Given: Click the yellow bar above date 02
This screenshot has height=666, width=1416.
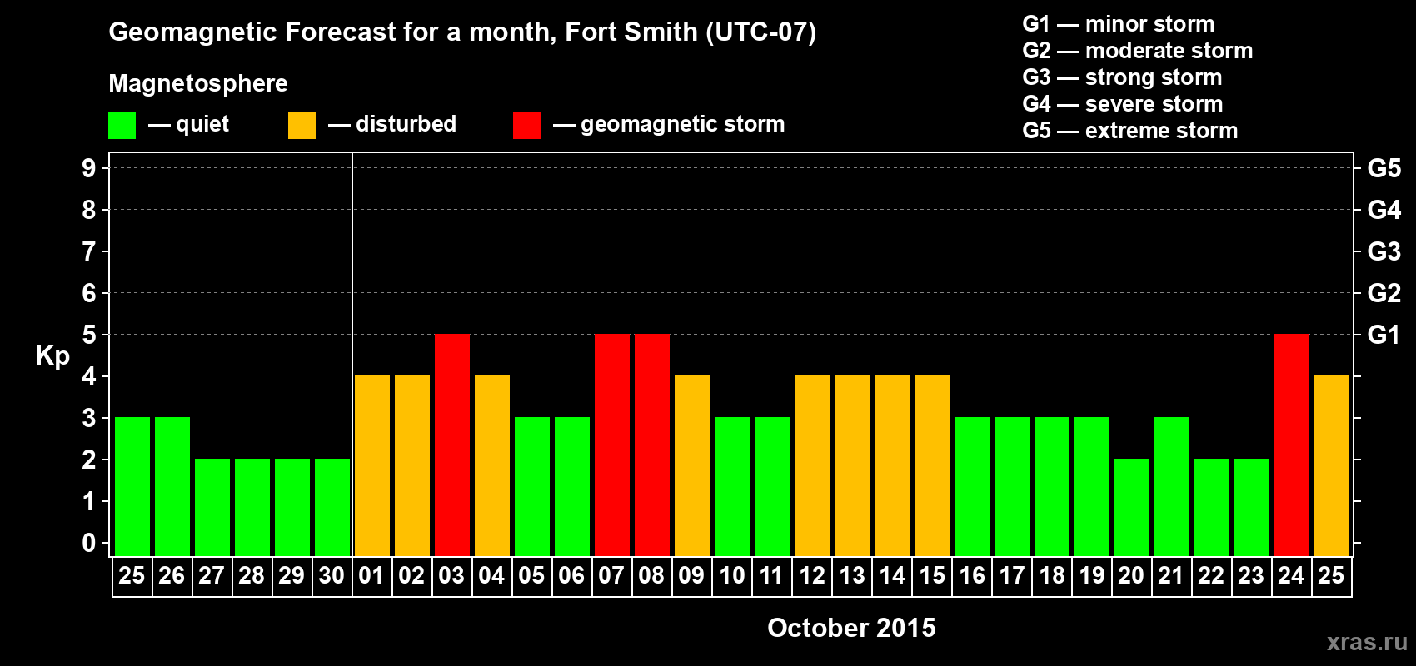Looking at the screenshot, I should click(x=411, y=466).
